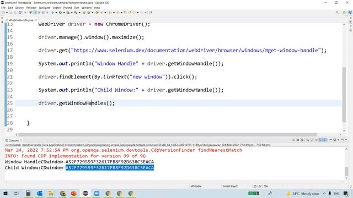Click the Console vertical scrollbar thumb
353x198 pixels.
point(346,172)
